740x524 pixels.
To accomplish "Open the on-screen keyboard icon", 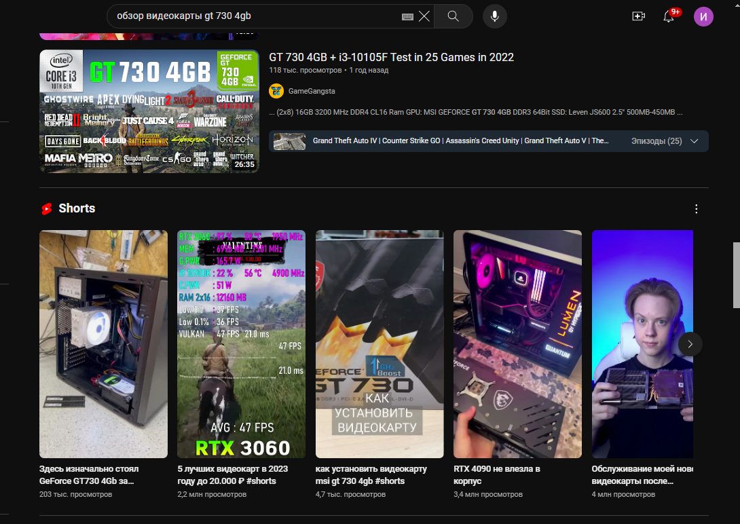I will pos(407,16).
